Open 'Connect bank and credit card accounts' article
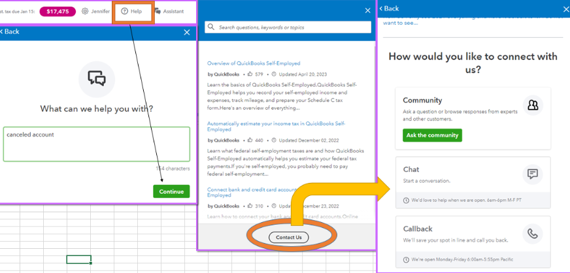 pos(253,192)
